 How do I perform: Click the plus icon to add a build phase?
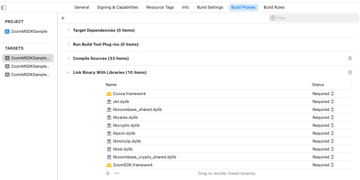(63, 18)
